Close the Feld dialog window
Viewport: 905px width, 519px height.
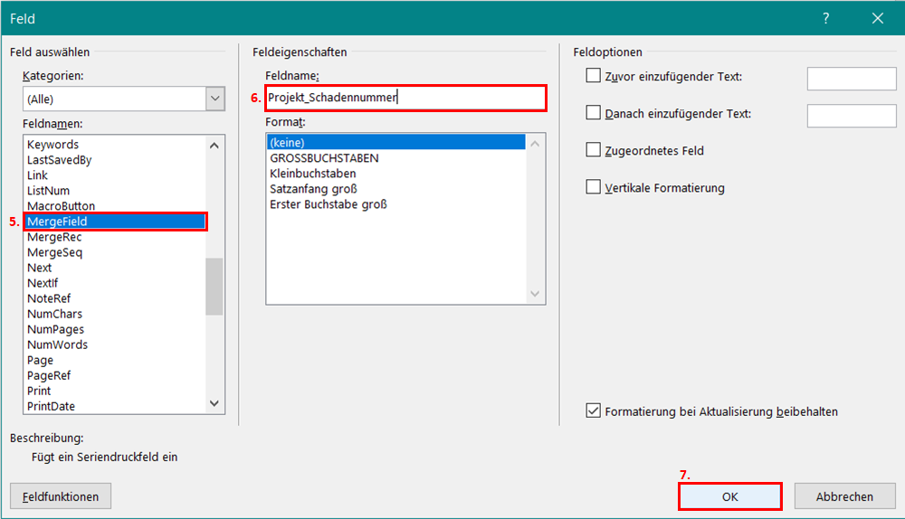tap(877, 18)
